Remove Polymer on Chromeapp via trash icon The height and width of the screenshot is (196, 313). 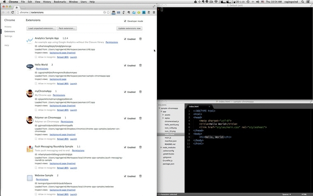pyautogui.click(x=140, y=118)
